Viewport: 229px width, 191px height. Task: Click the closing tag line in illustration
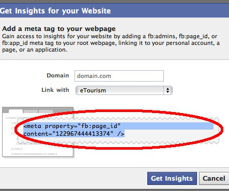pyautogui.click(x=34, y=154)
